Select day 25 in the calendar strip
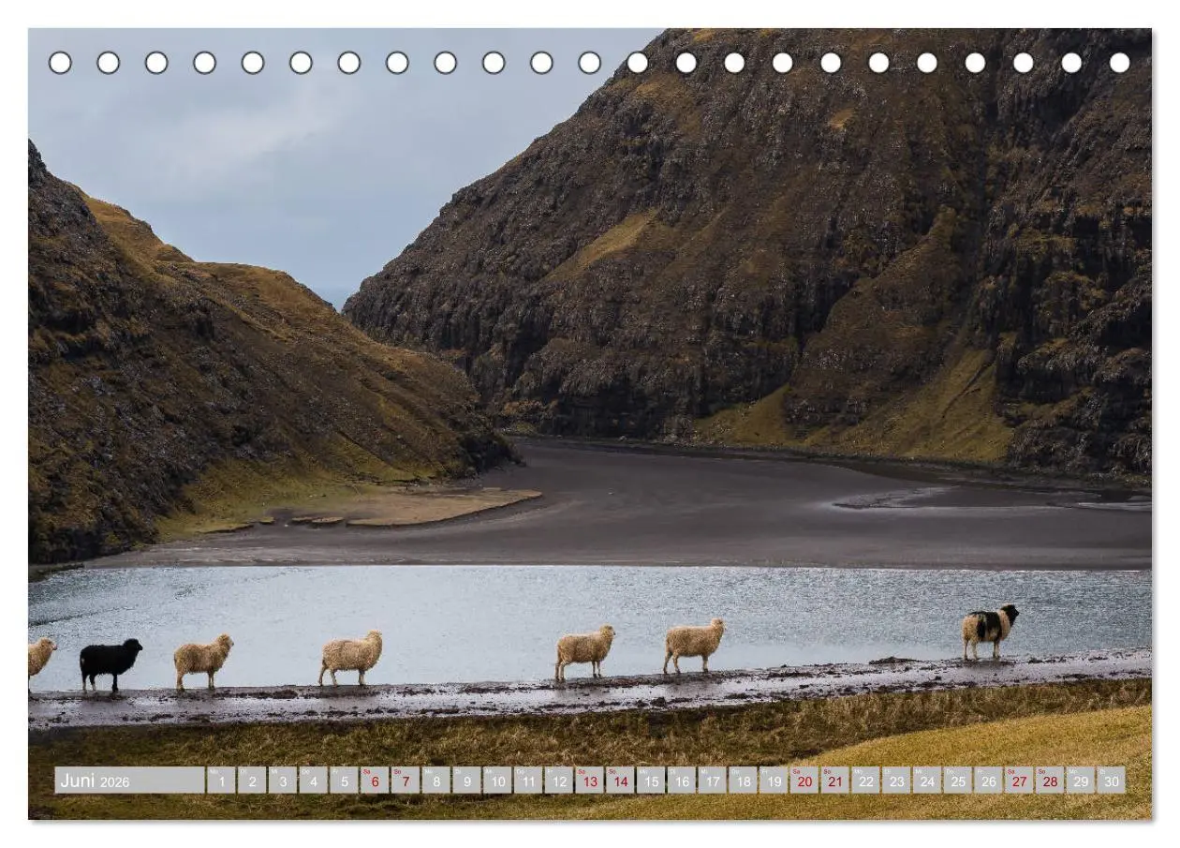Image resolution: width=1180 pixels, height=848 pixels. (958, 781)
